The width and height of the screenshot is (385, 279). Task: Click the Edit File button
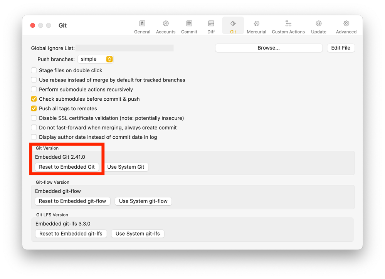(341, 48)
